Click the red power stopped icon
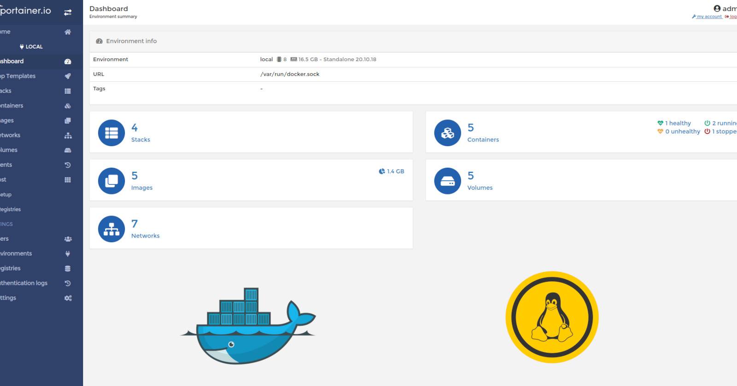 (x=707, y=131)
